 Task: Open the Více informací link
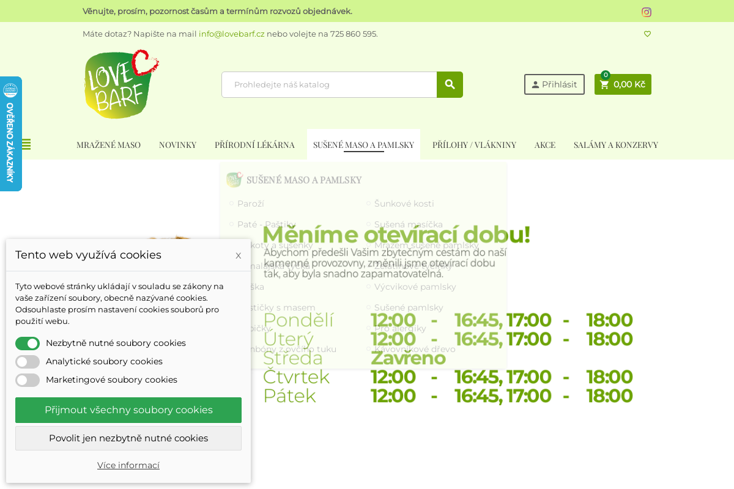click(128, 465)
